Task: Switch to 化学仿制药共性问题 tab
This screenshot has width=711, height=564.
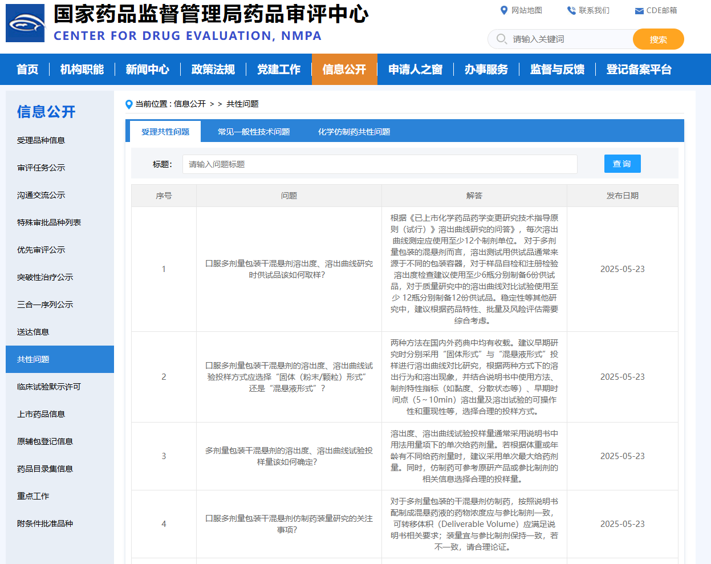Action: tap(354, 132)
